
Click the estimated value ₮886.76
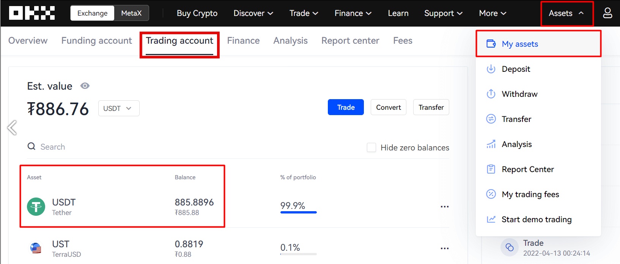click(x=58, y=109)
